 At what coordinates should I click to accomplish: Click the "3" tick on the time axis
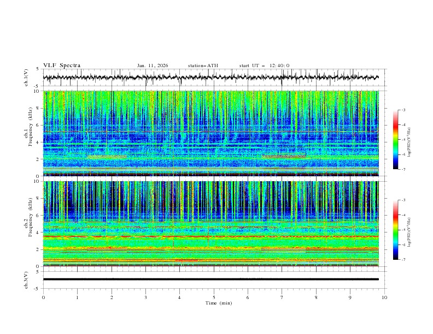145,297
